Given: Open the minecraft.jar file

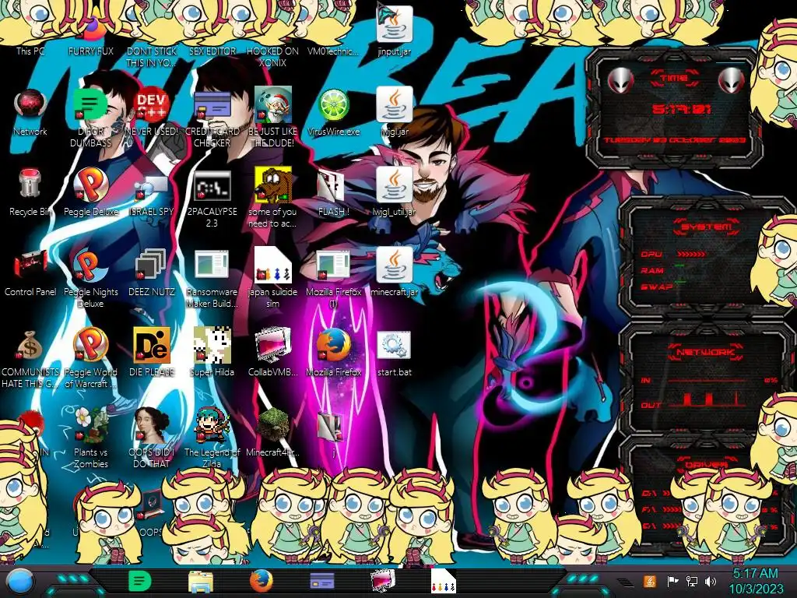Looking at the screenshot, I should tap(394, 273).
